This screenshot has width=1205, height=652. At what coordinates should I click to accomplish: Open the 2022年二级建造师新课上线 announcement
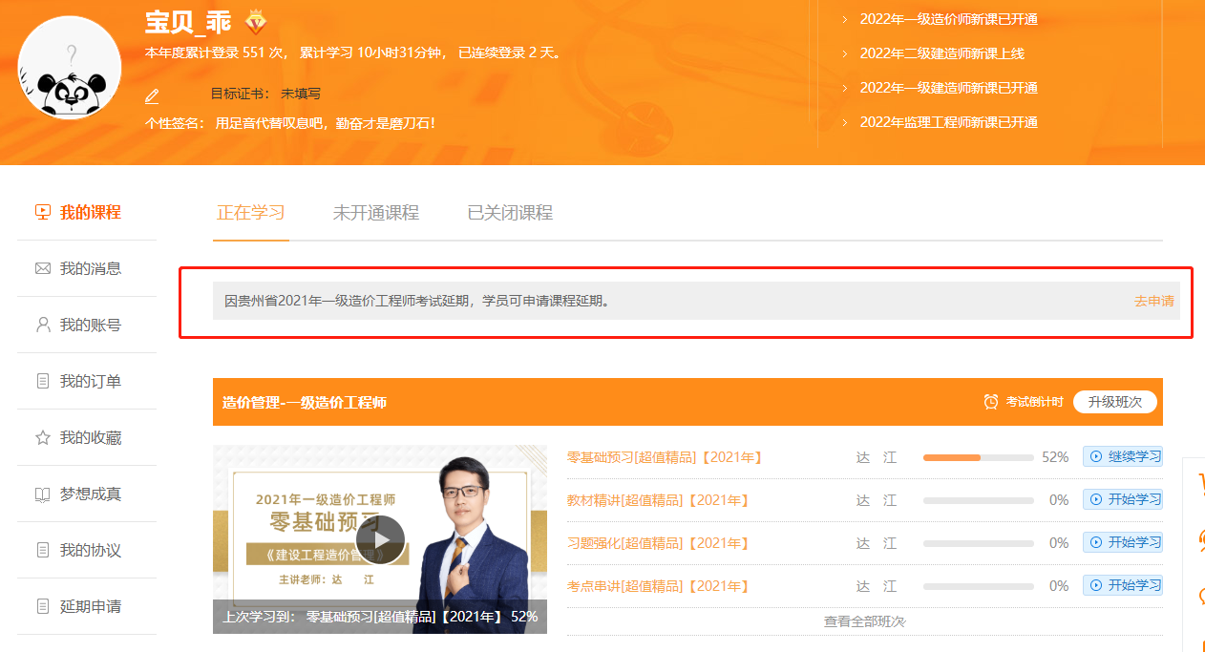pyautogui.click(x=941, y=53)
